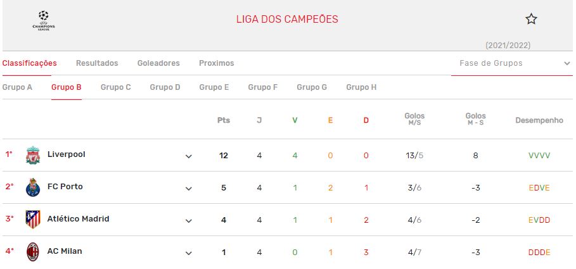
Task: Click the Champions League logo
Action: pos(44,20)
